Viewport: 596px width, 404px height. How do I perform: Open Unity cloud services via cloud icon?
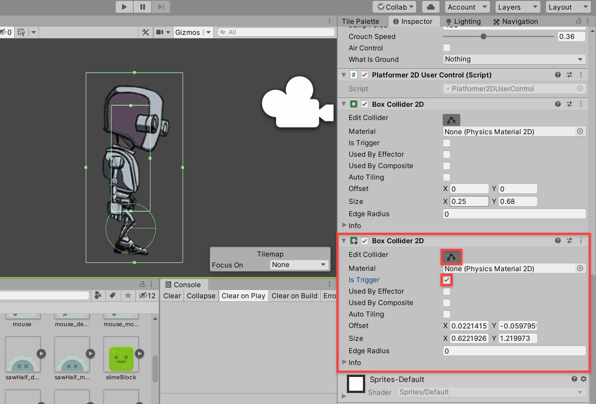[431, 7]
